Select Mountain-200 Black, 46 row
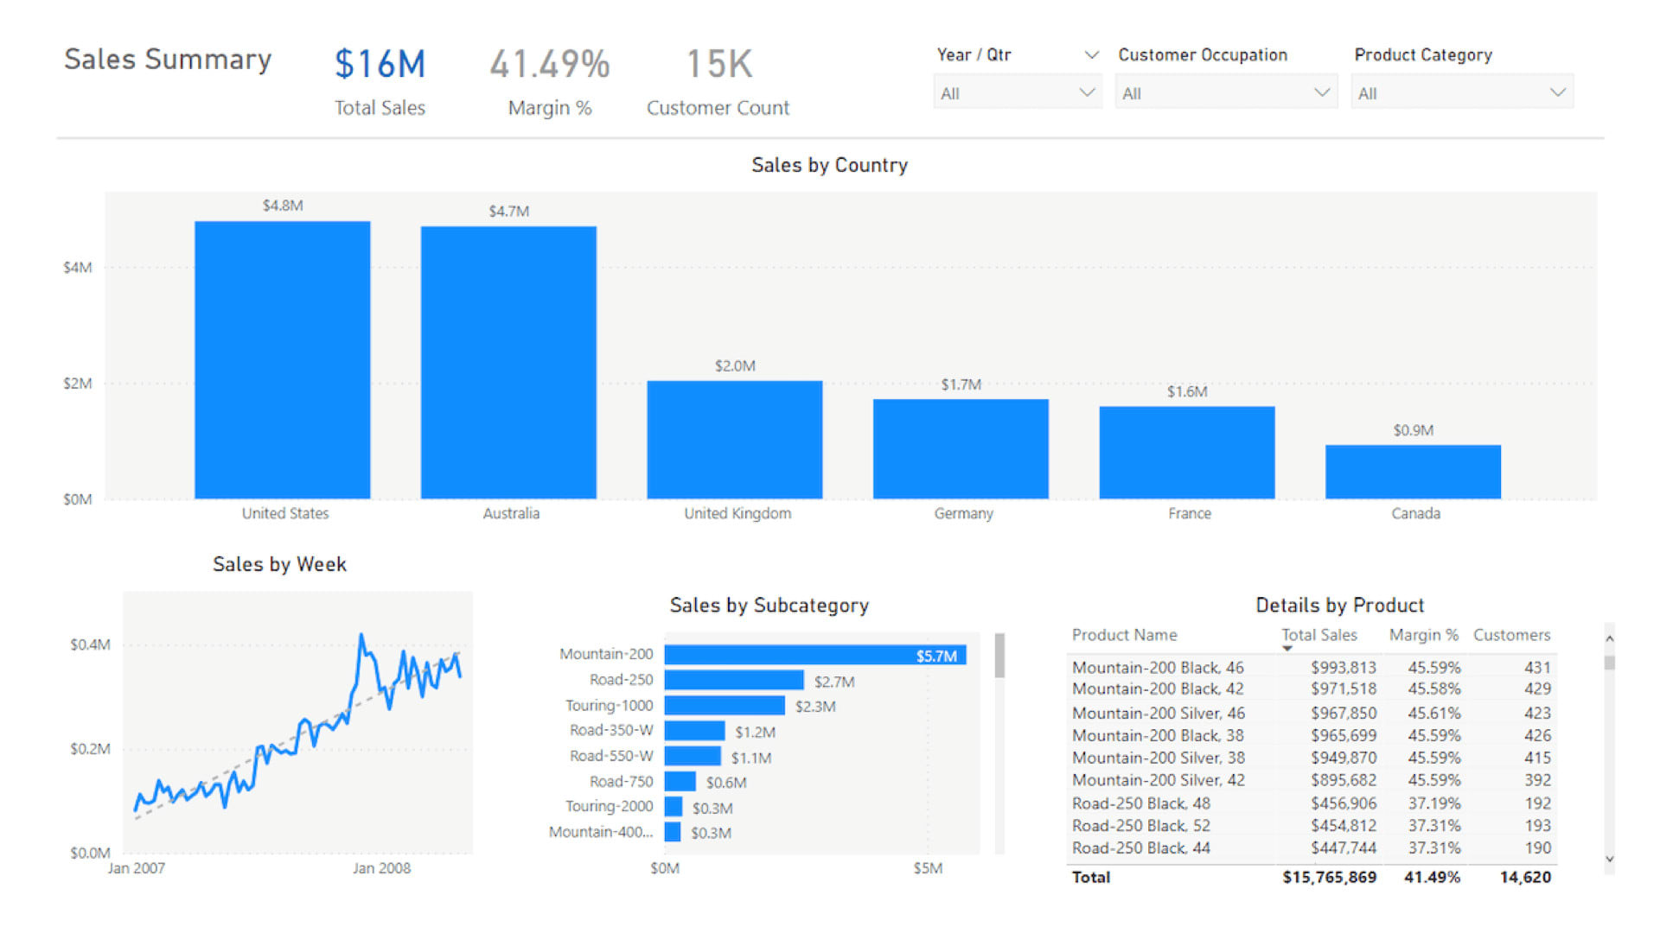 pos(1158,668)
